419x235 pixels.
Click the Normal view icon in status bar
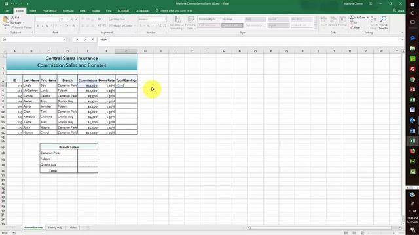pos(346,233)
